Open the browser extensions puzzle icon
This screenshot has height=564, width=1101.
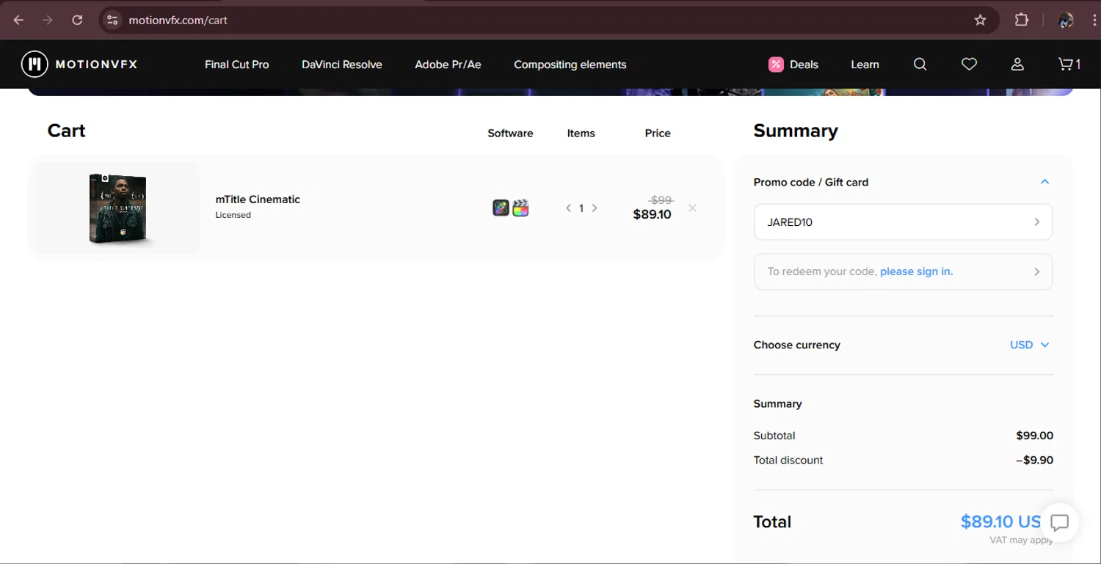pyautogui.click(x=1022, y=20)
